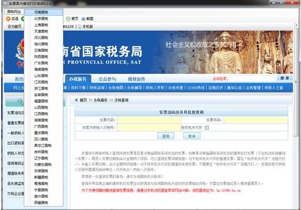Viewport: 301px width, 210px height.
Task: Click 资料下载 in the blue navigation bar
Action: (78, 88)
